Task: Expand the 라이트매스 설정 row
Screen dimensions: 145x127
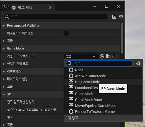Action: (x=4, y=79)
